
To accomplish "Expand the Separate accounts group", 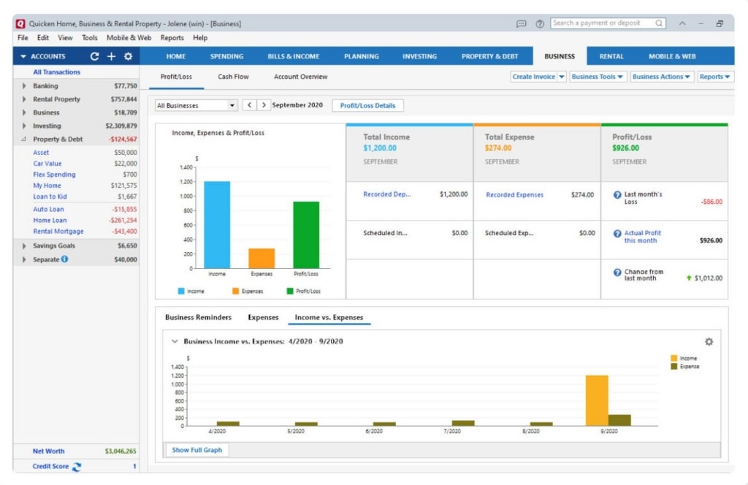I will point(24,259).
